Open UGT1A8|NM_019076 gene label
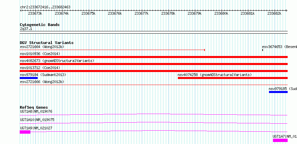297x144 pixels. point(36,111)
